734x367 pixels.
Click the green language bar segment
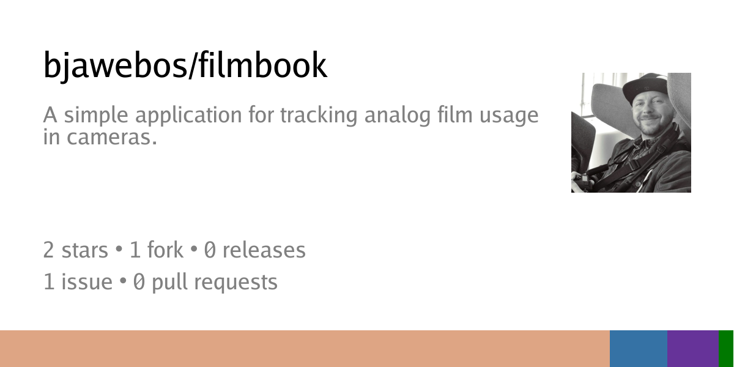point(726,349)
